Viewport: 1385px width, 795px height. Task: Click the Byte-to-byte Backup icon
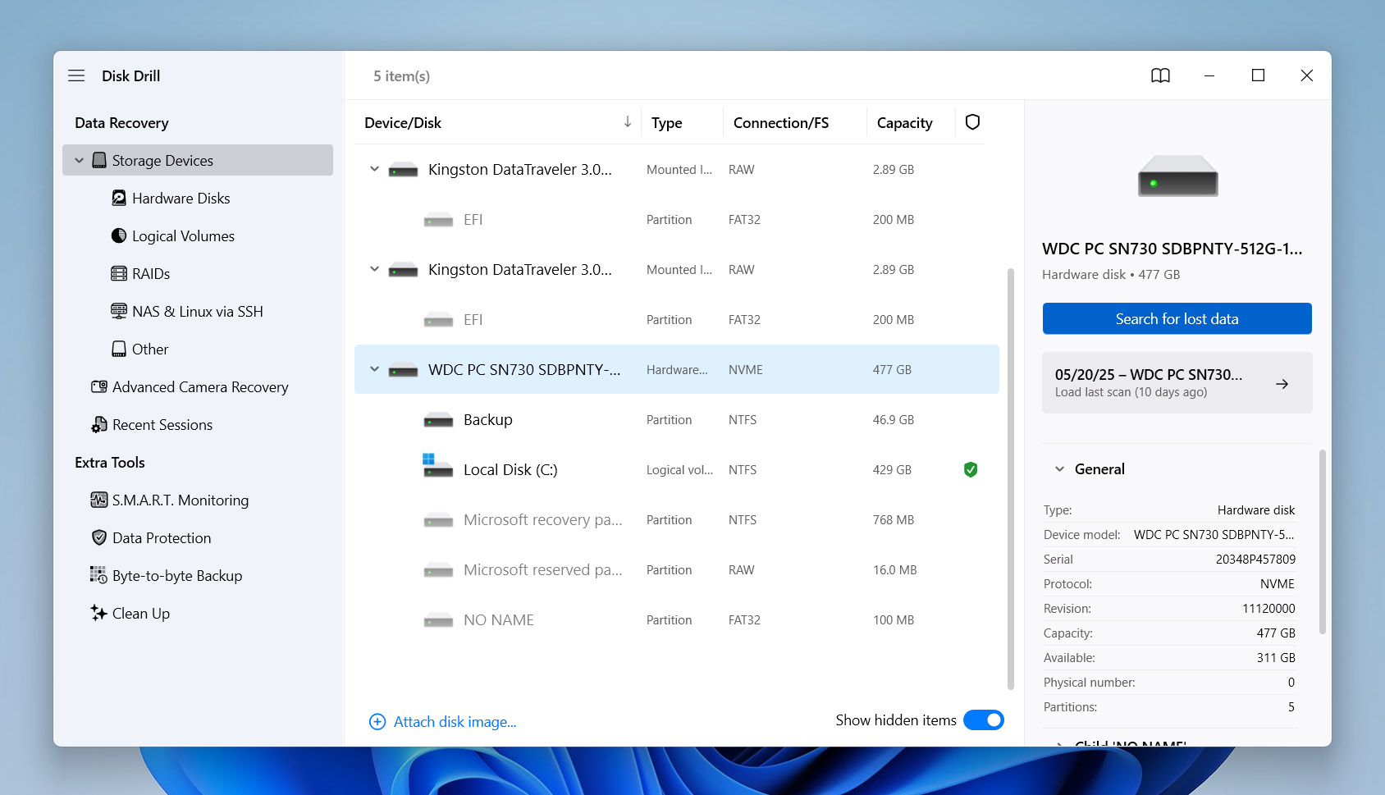(98, 575)
